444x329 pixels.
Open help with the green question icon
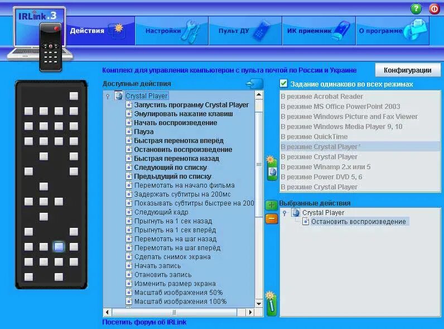(x=416, y=8)
